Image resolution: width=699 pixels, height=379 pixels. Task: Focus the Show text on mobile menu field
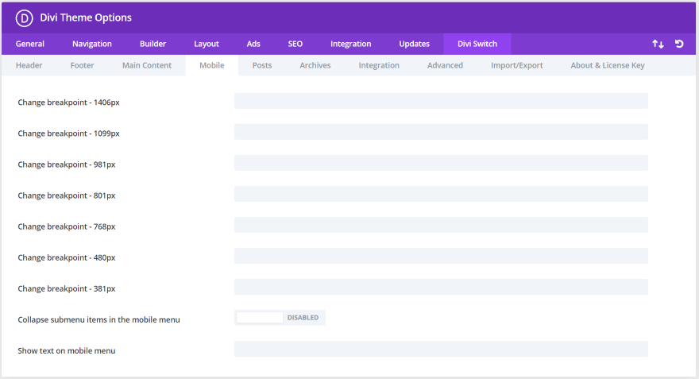click(441, 349)
